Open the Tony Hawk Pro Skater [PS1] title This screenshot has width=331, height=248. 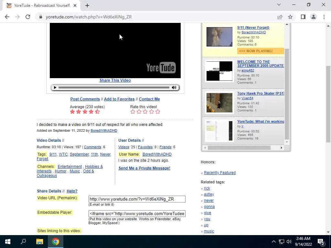tap(261, 93)
